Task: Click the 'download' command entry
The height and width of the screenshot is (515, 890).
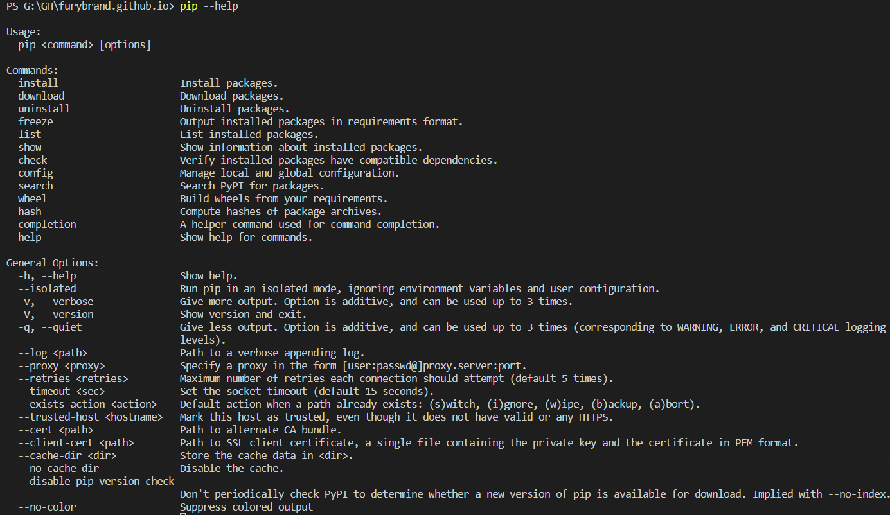Action: coord(41,96)
